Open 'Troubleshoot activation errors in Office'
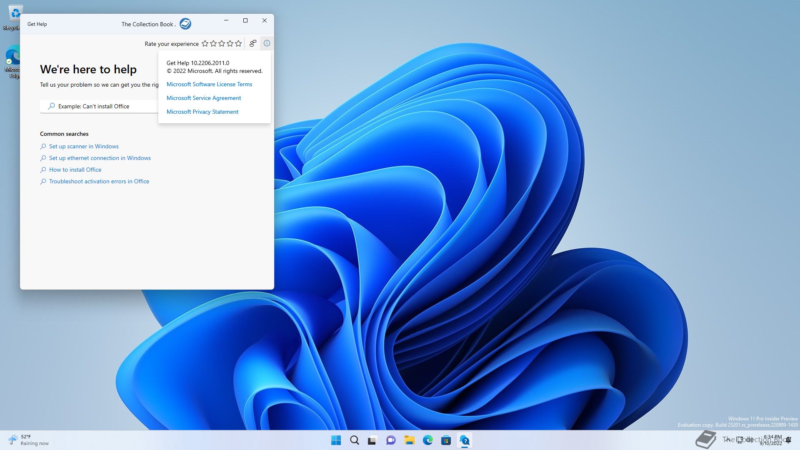Image resolution: width=800 pixels, height=450 pixels. (99, 181)
